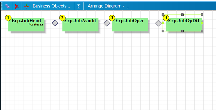Viewport: 216px width, 110px height.
Task: Click the +criteria label on JobHead
Action: (36, 24)
